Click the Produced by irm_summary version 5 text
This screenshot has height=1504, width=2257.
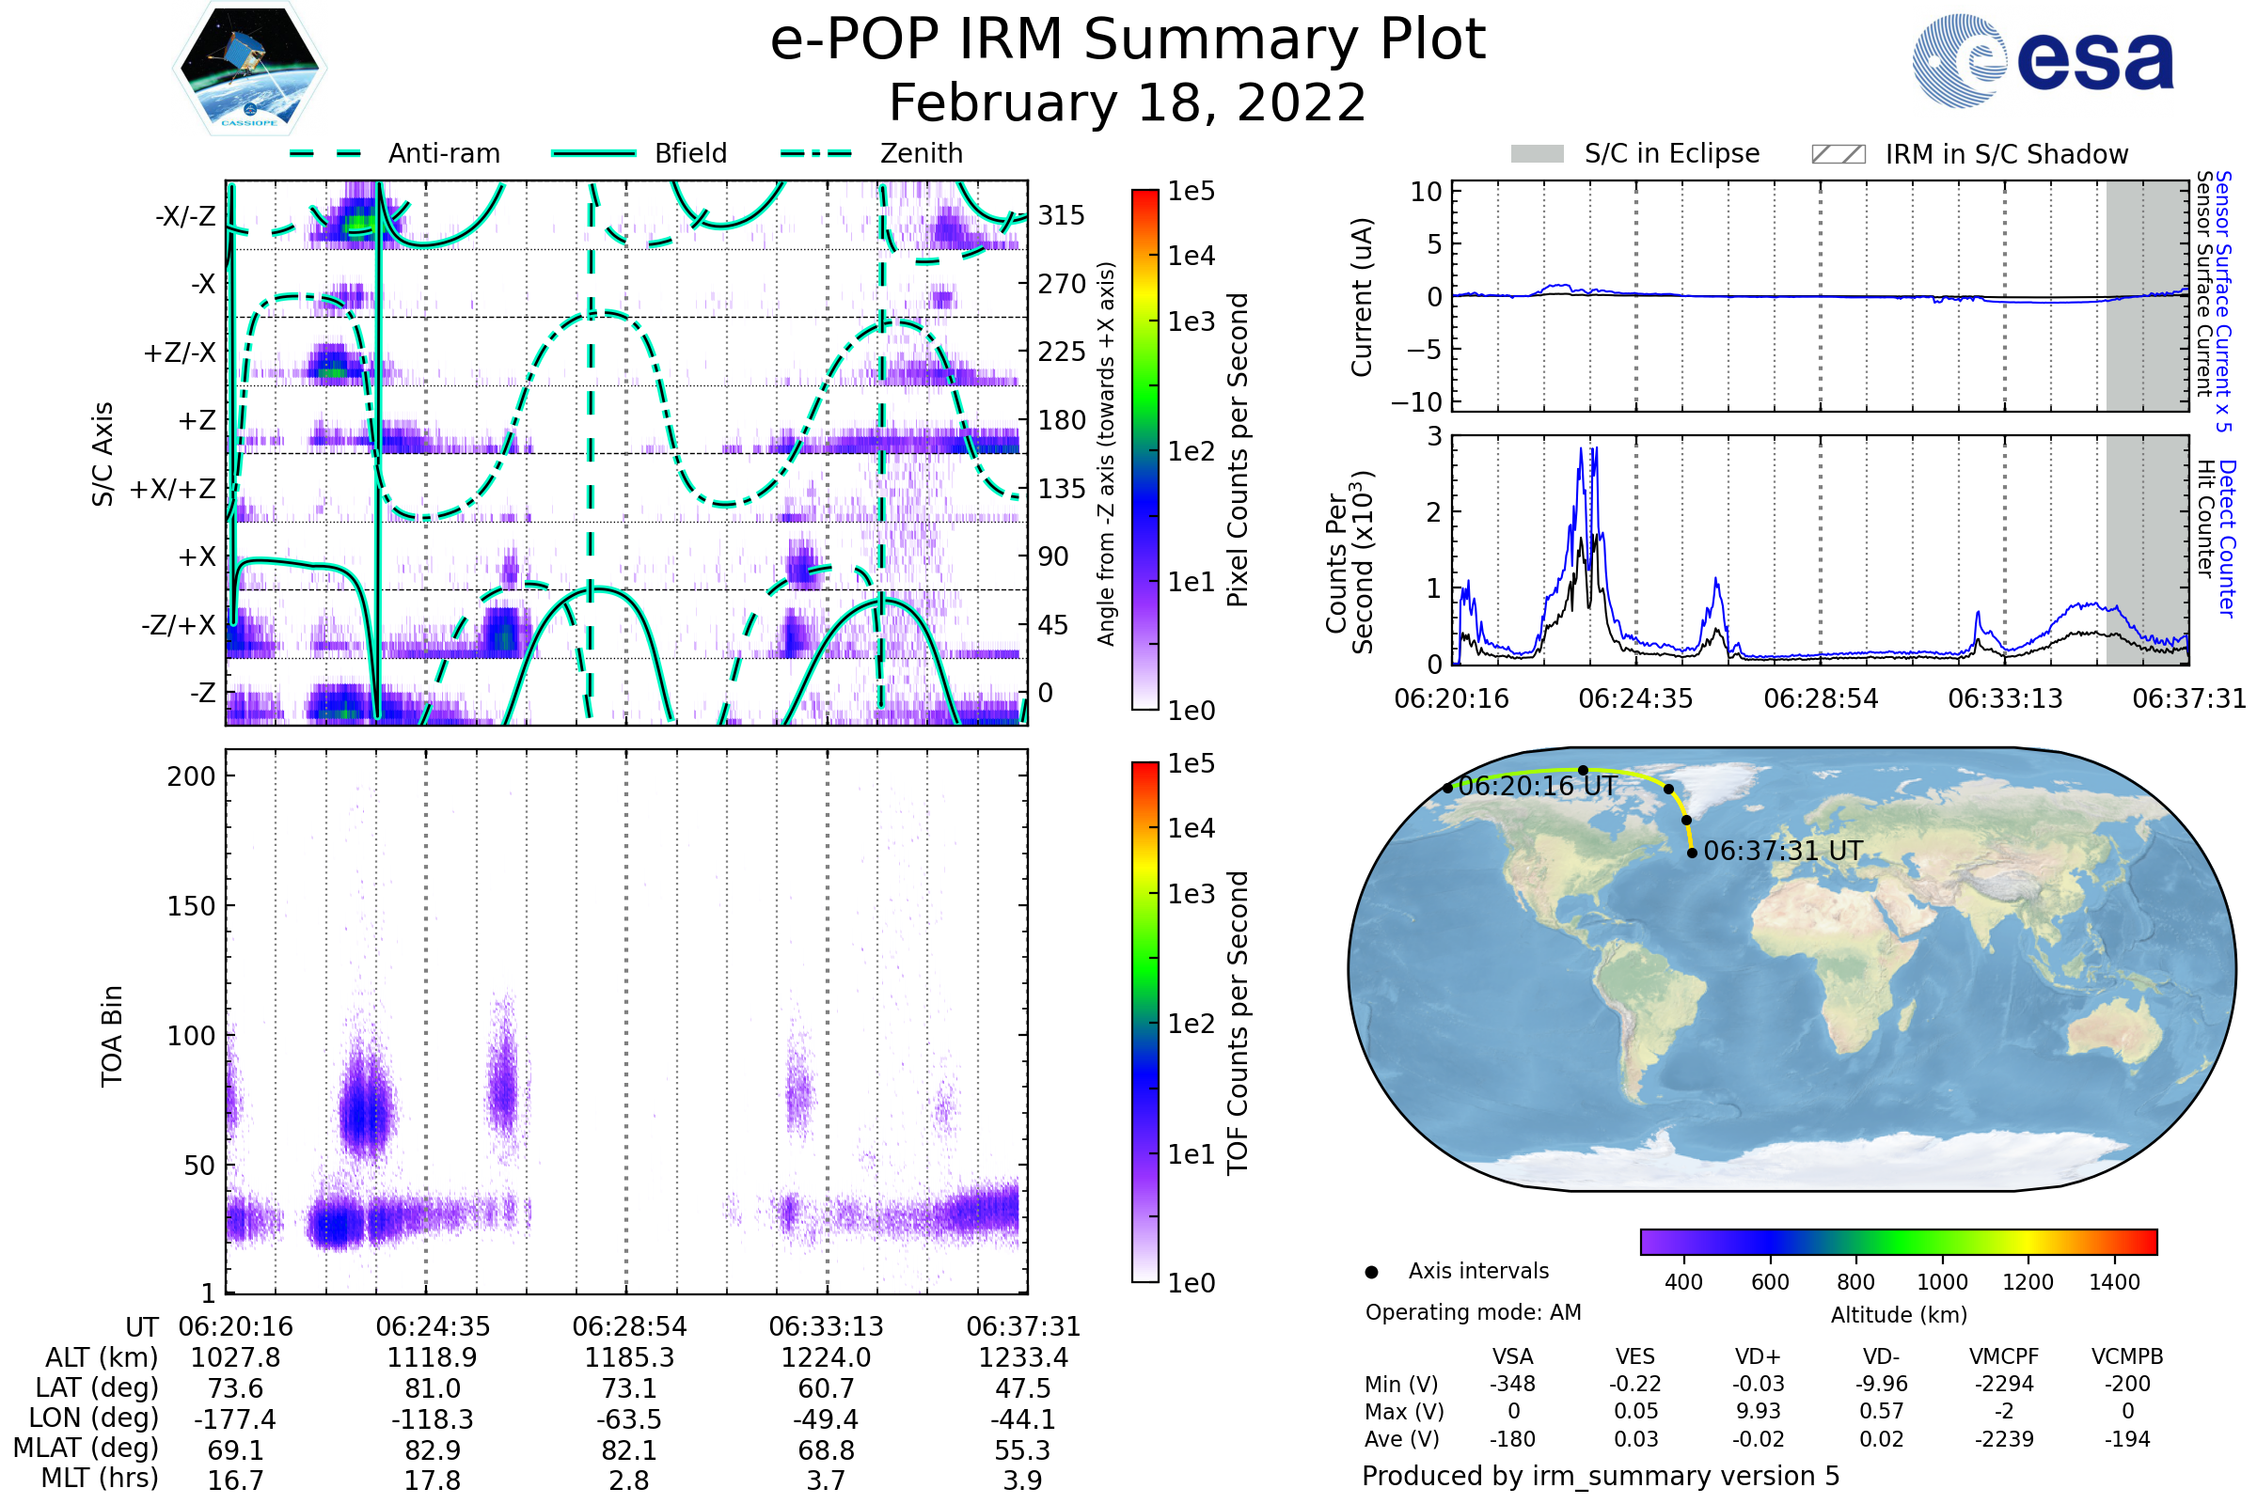pyautogui.click(x=1601, y=1475)
